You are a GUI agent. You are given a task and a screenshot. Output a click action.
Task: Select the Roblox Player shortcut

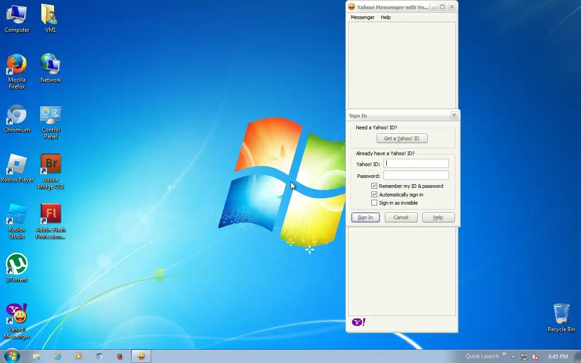(17, 168)
